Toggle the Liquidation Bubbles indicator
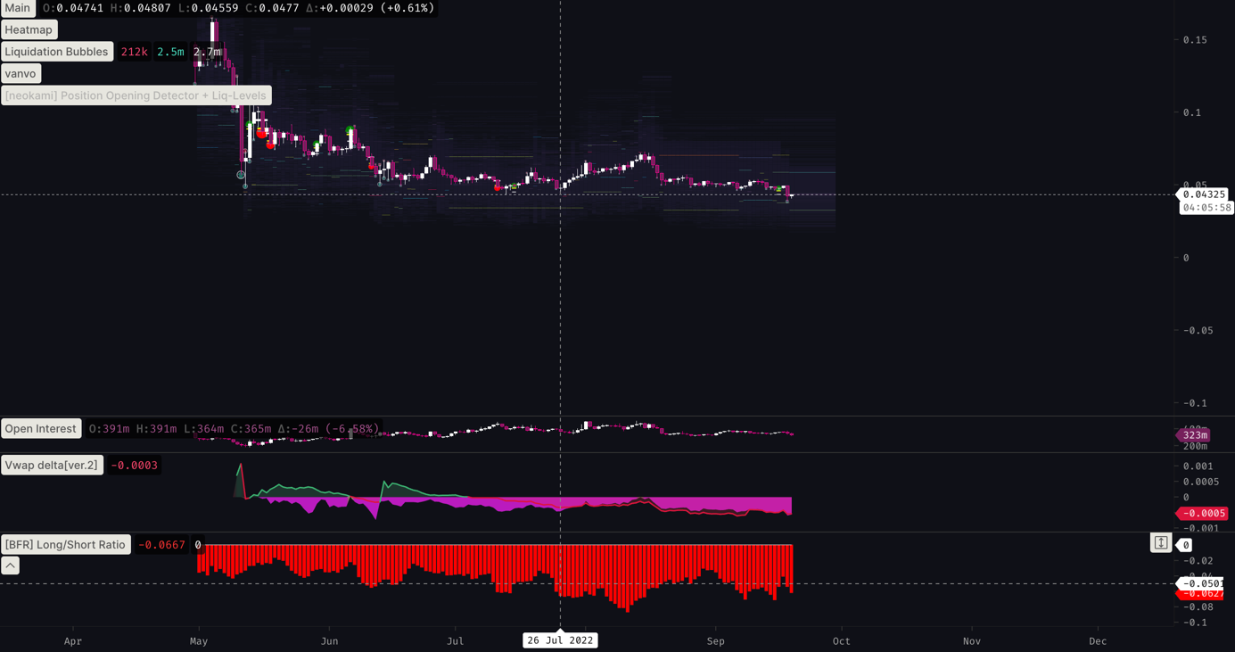Image resolution: width=1235 pixels, height=652 pixels. (x=56, y=52)
